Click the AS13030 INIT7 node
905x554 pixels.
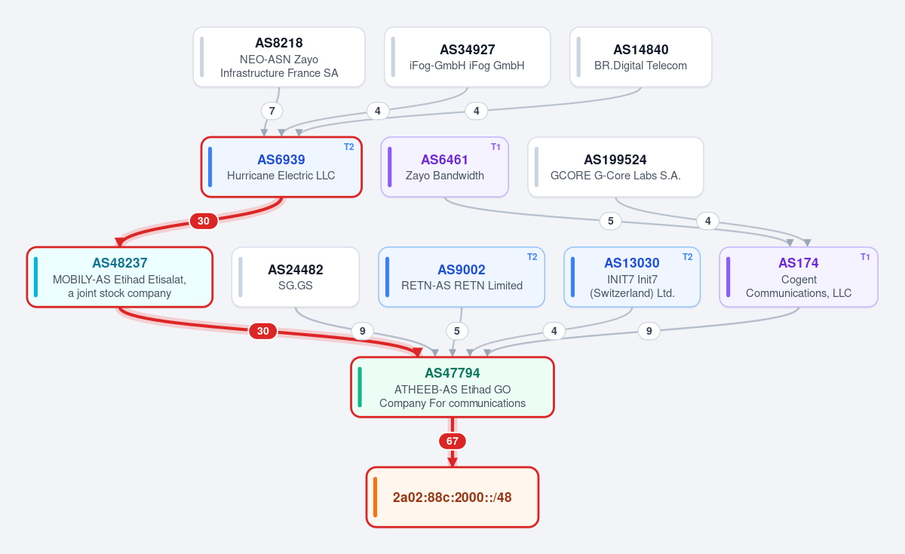pos(632,277)
